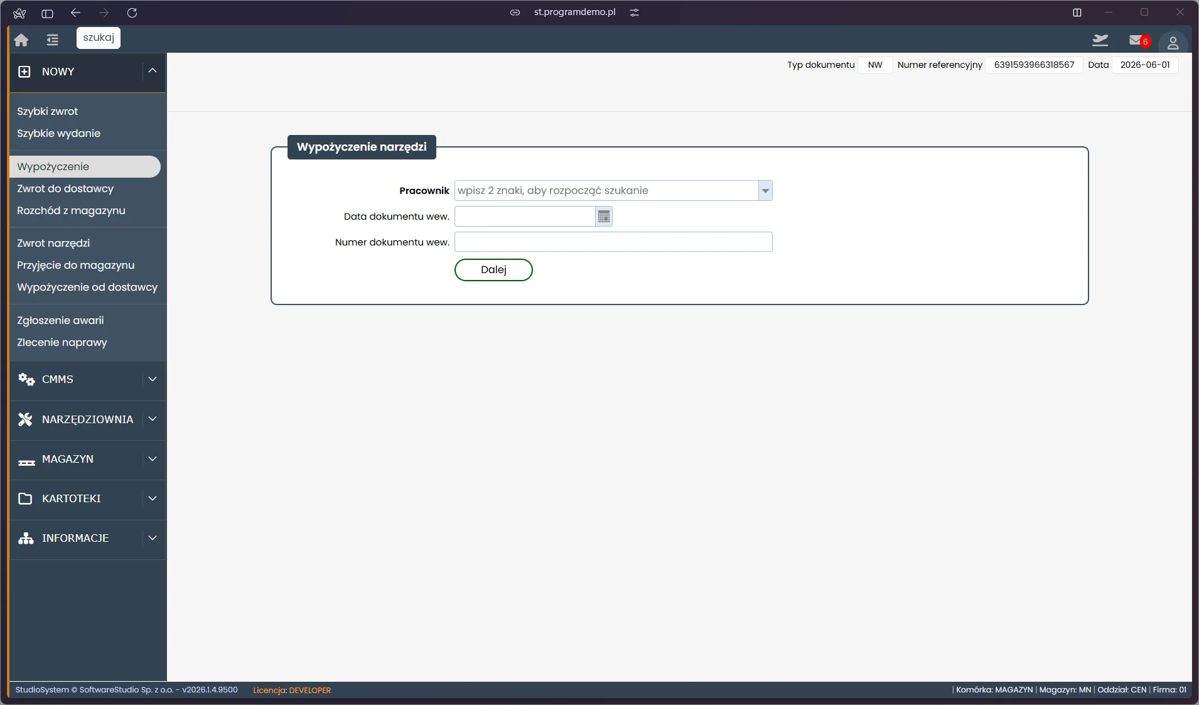Click the browser logo icon
1199x705 pixels.
click(19, 13)
